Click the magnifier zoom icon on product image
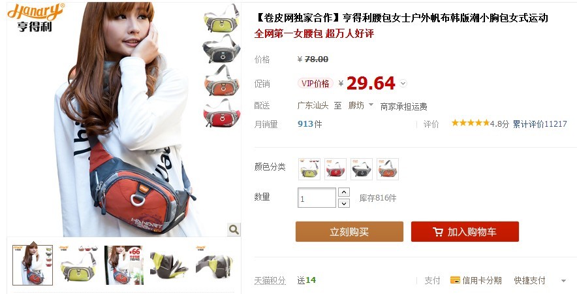 (x=234, y=229)
